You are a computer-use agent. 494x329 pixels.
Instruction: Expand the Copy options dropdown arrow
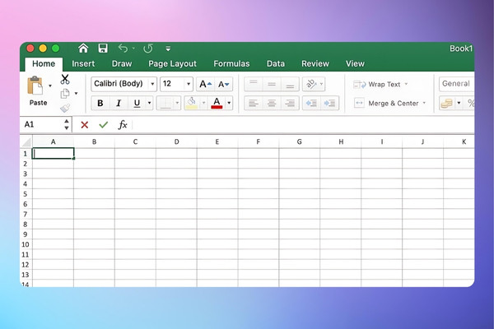point(76,94)
